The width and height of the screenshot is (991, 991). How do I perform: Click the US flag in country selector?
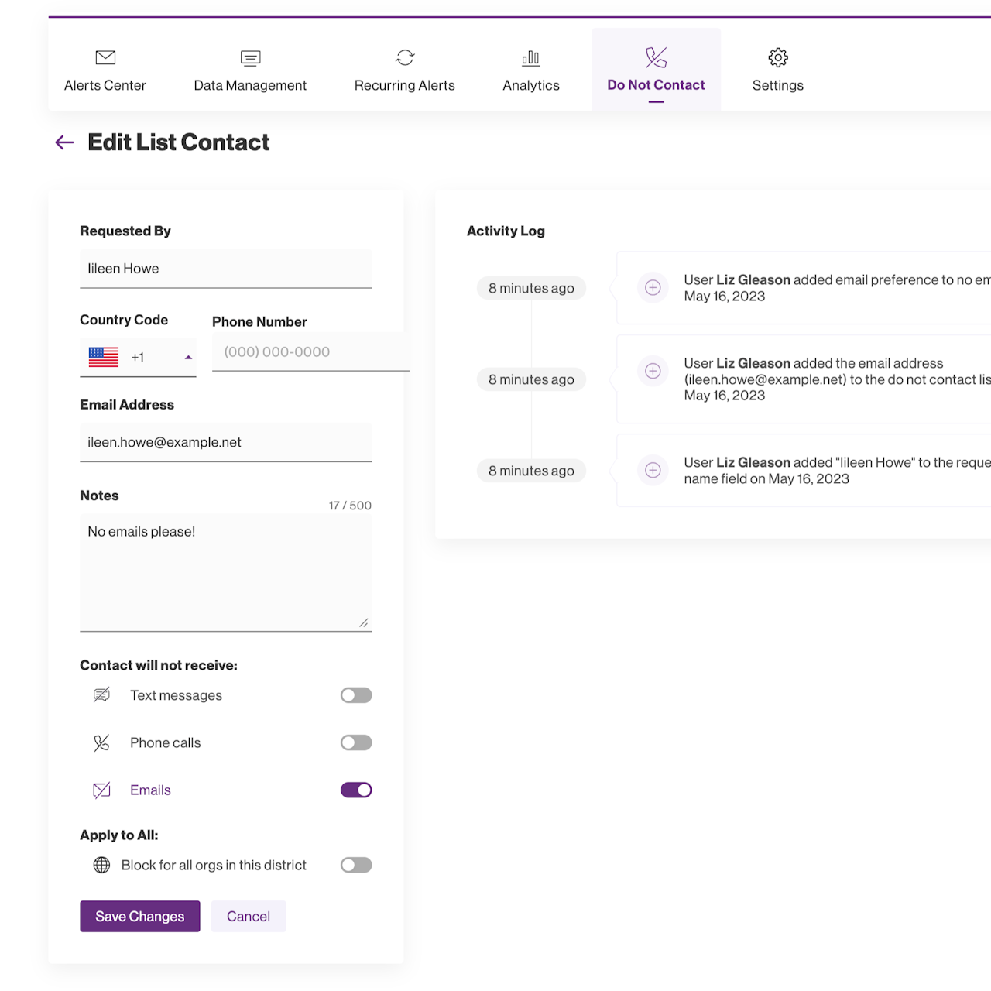[x=104, y=357]
